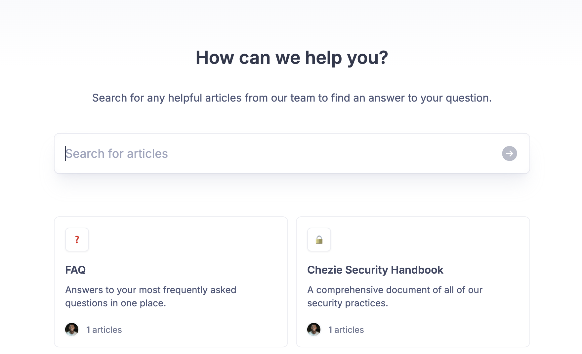Screen dimensions: 582x354
Task: Click the 'Search for articles' placeholder text
Action: pos(117,154)
